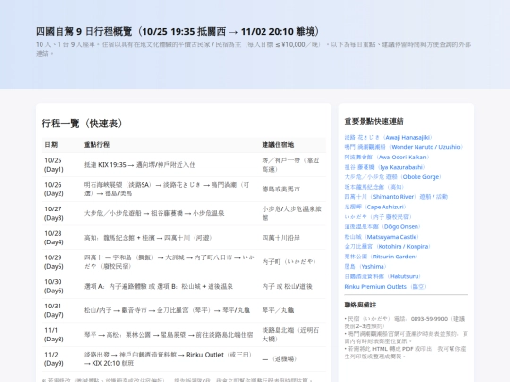Click the Day5 itinerary starting 四萬十 → 宇和島
This screenshot has height=382, width=510.
coord(169,262)
